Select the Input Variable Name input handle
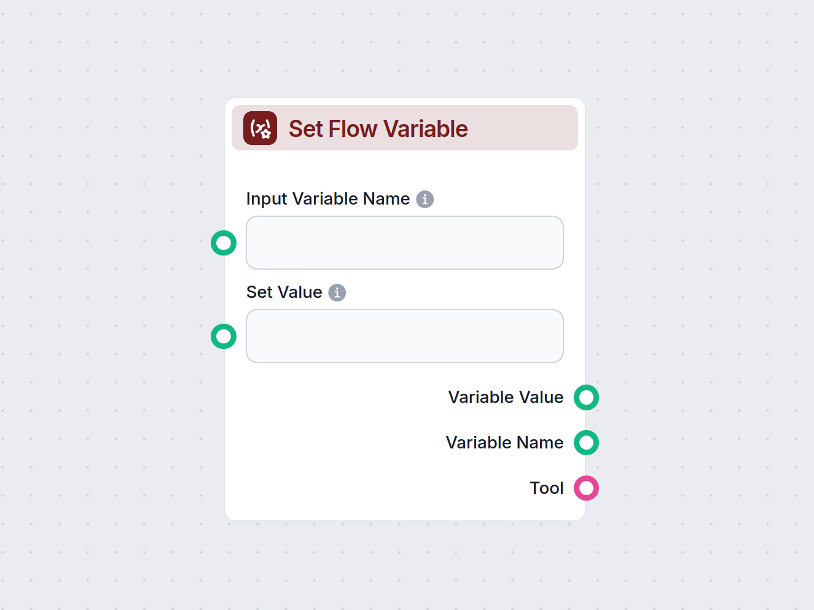Viewport: 814px width, 610px height. 224,243
